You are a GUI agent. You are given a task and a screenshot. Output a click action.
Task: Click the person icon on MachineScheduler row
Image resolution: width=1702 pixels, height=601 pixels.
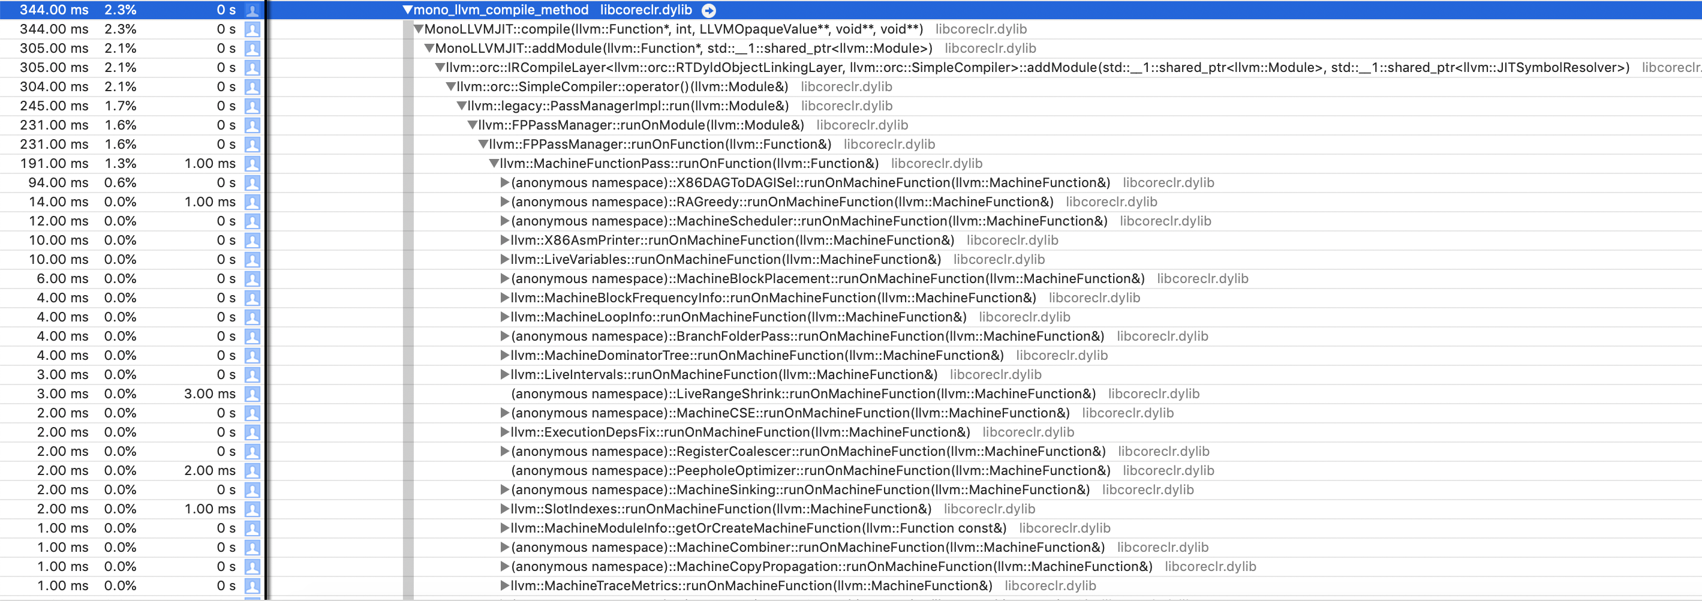pyautogui.click(x=252, y=221)
